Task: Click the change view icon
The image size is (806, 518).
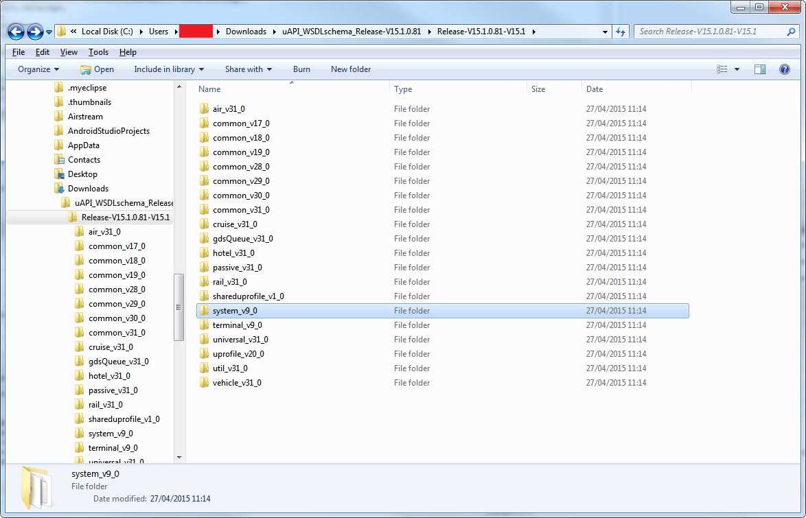Action: 722,69
